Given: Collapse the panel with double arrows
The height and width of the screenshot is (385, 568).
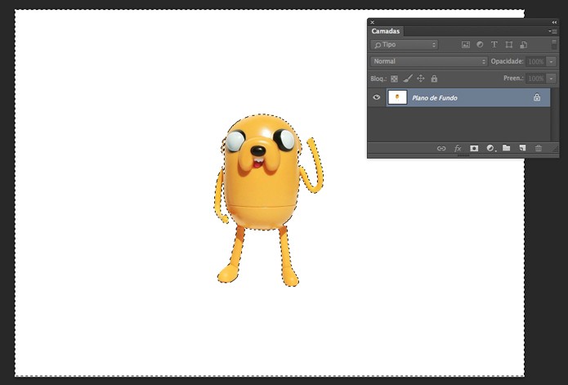Looking at the screenshot, I should click(554, 22).
